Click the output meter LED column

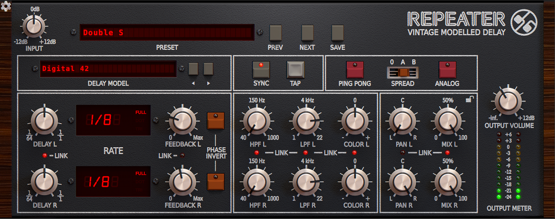[508, 165]
